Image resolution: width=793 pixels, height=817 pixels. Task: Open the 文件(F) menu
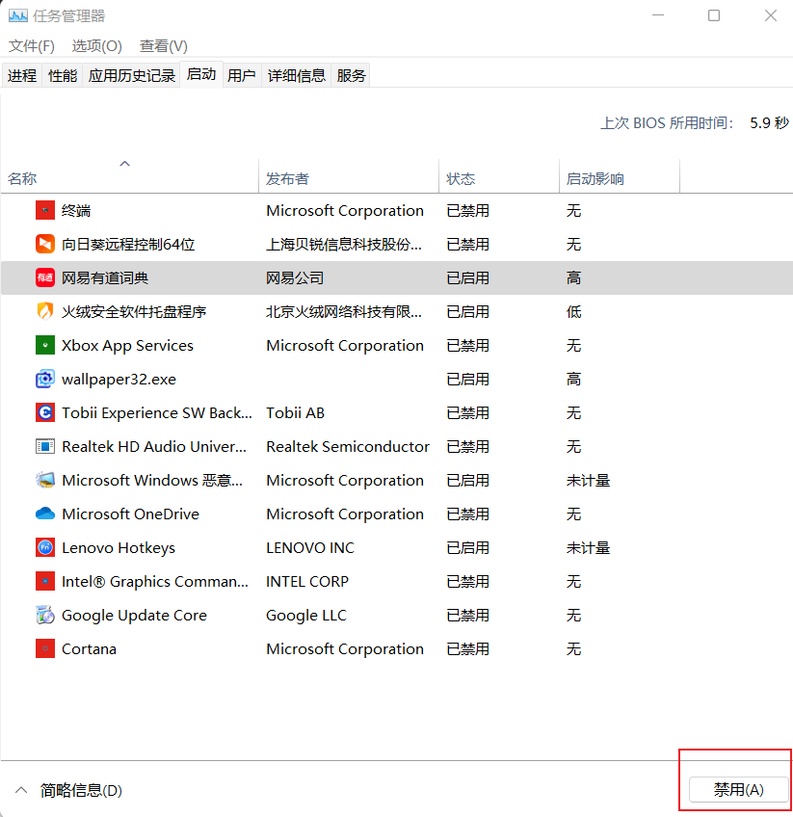coord(31,46)
